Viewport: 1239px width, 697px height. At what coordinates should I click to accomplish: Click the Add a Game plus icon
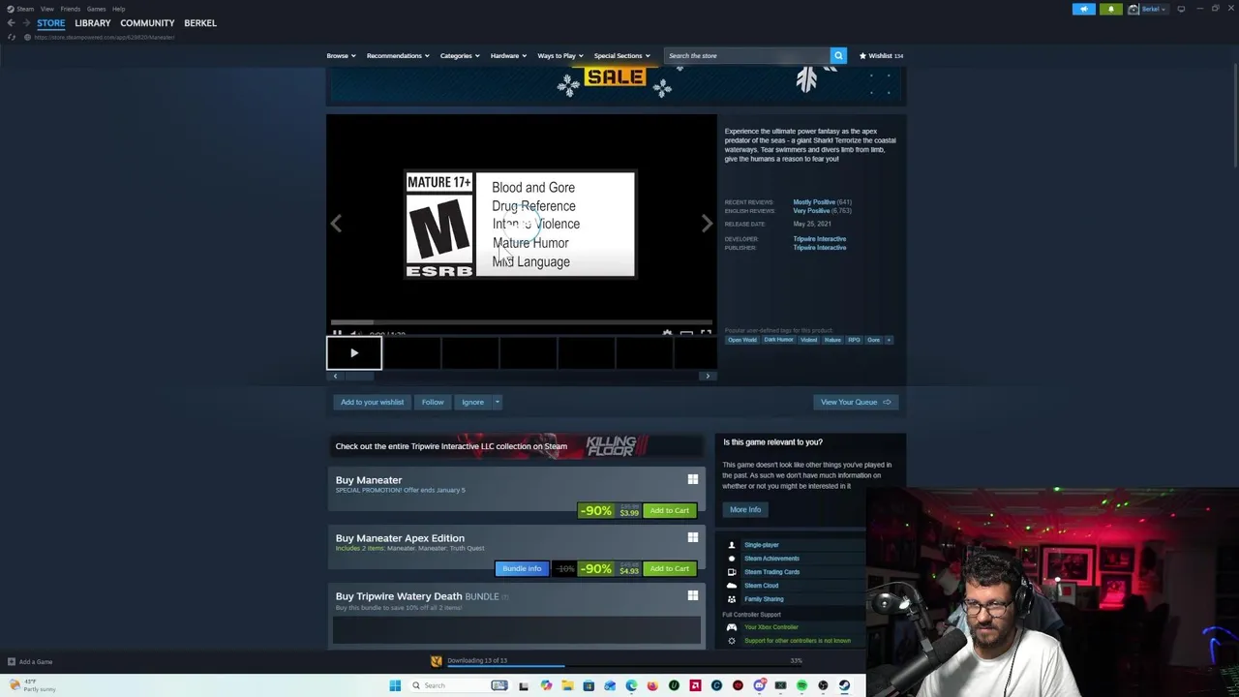tap(12, 662)
